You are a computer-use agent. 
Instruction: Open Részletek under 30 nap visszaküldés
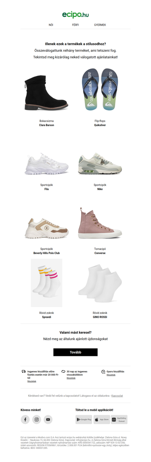[71, 378]
